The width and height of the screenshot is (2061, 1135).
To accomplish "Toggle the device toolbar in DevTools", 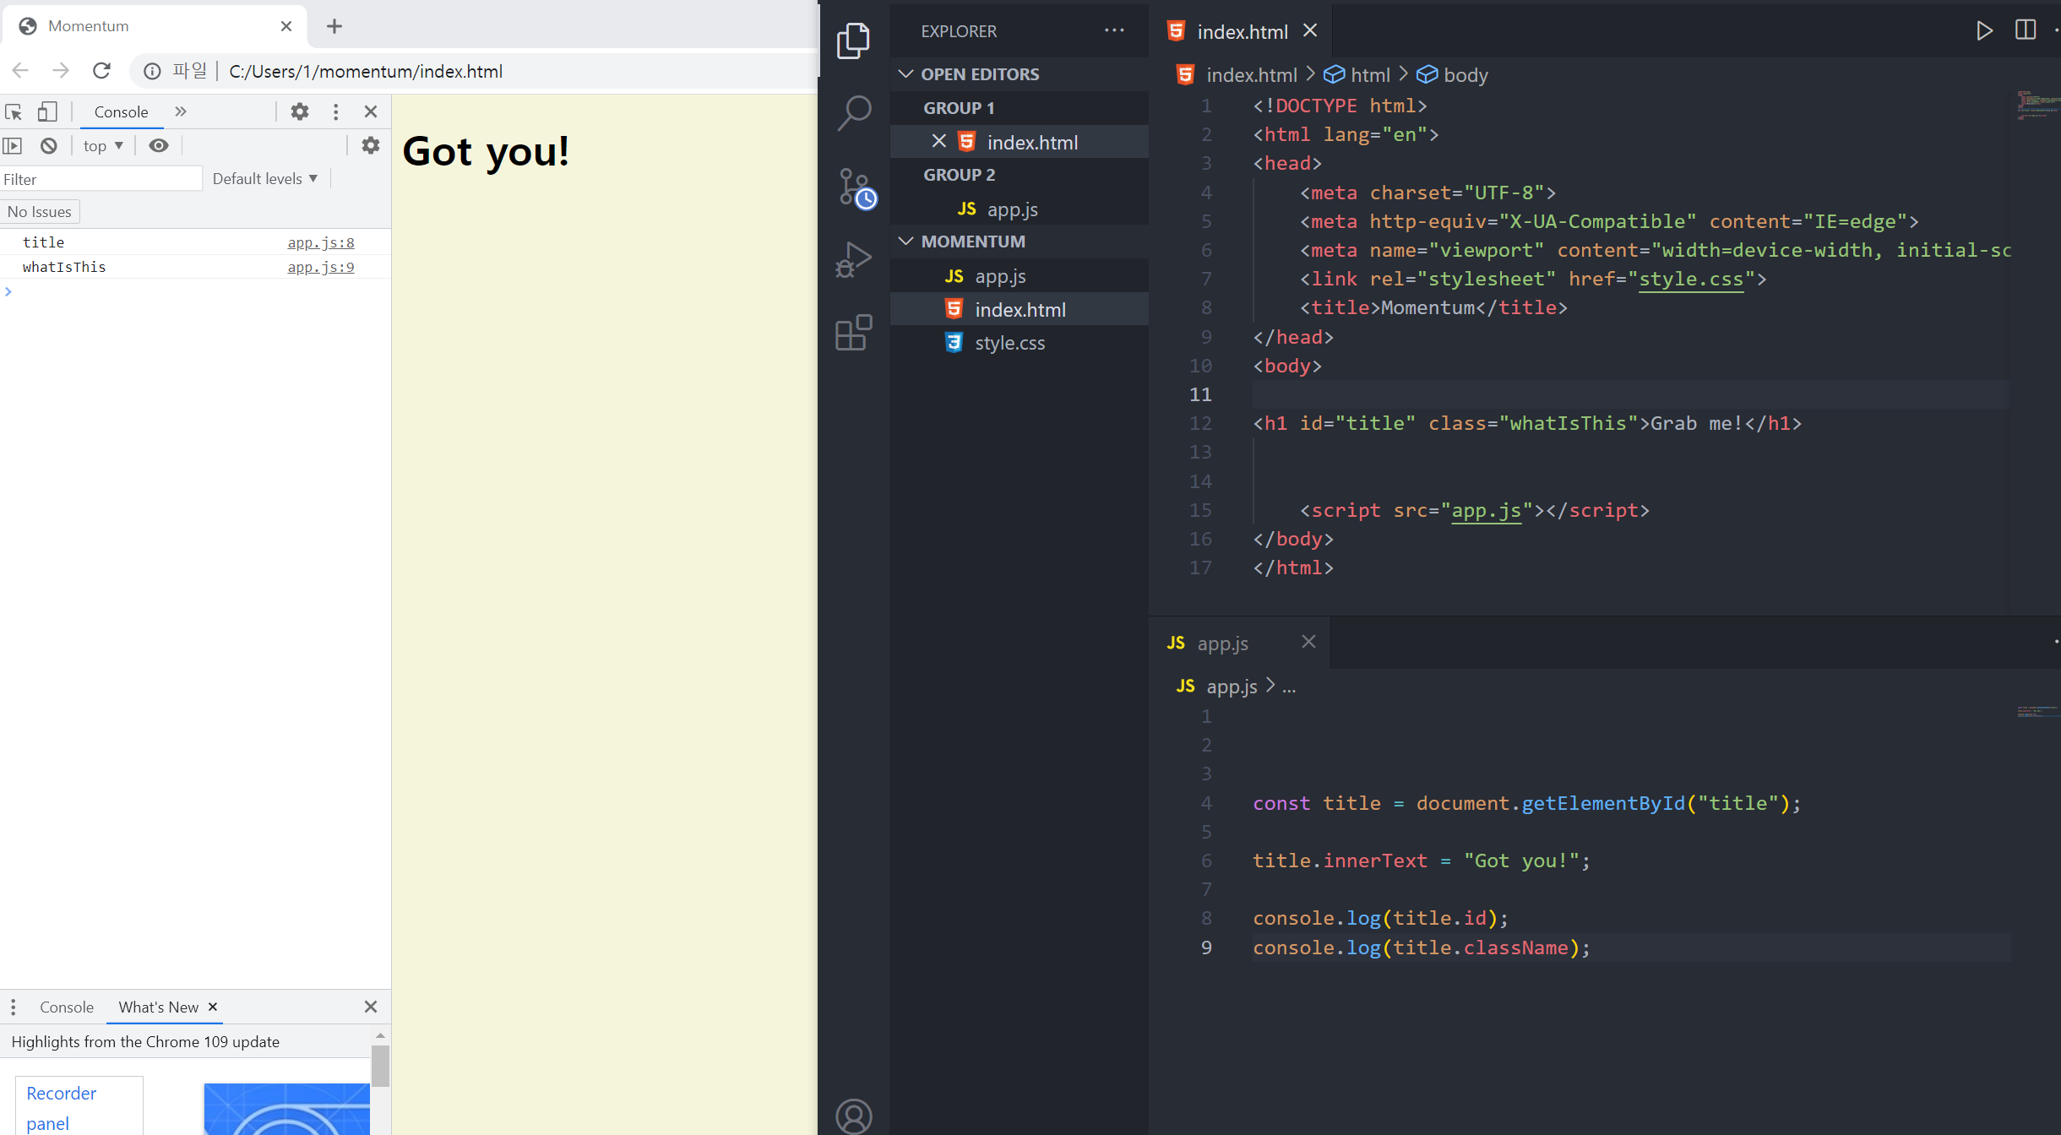I will point(47,111).
